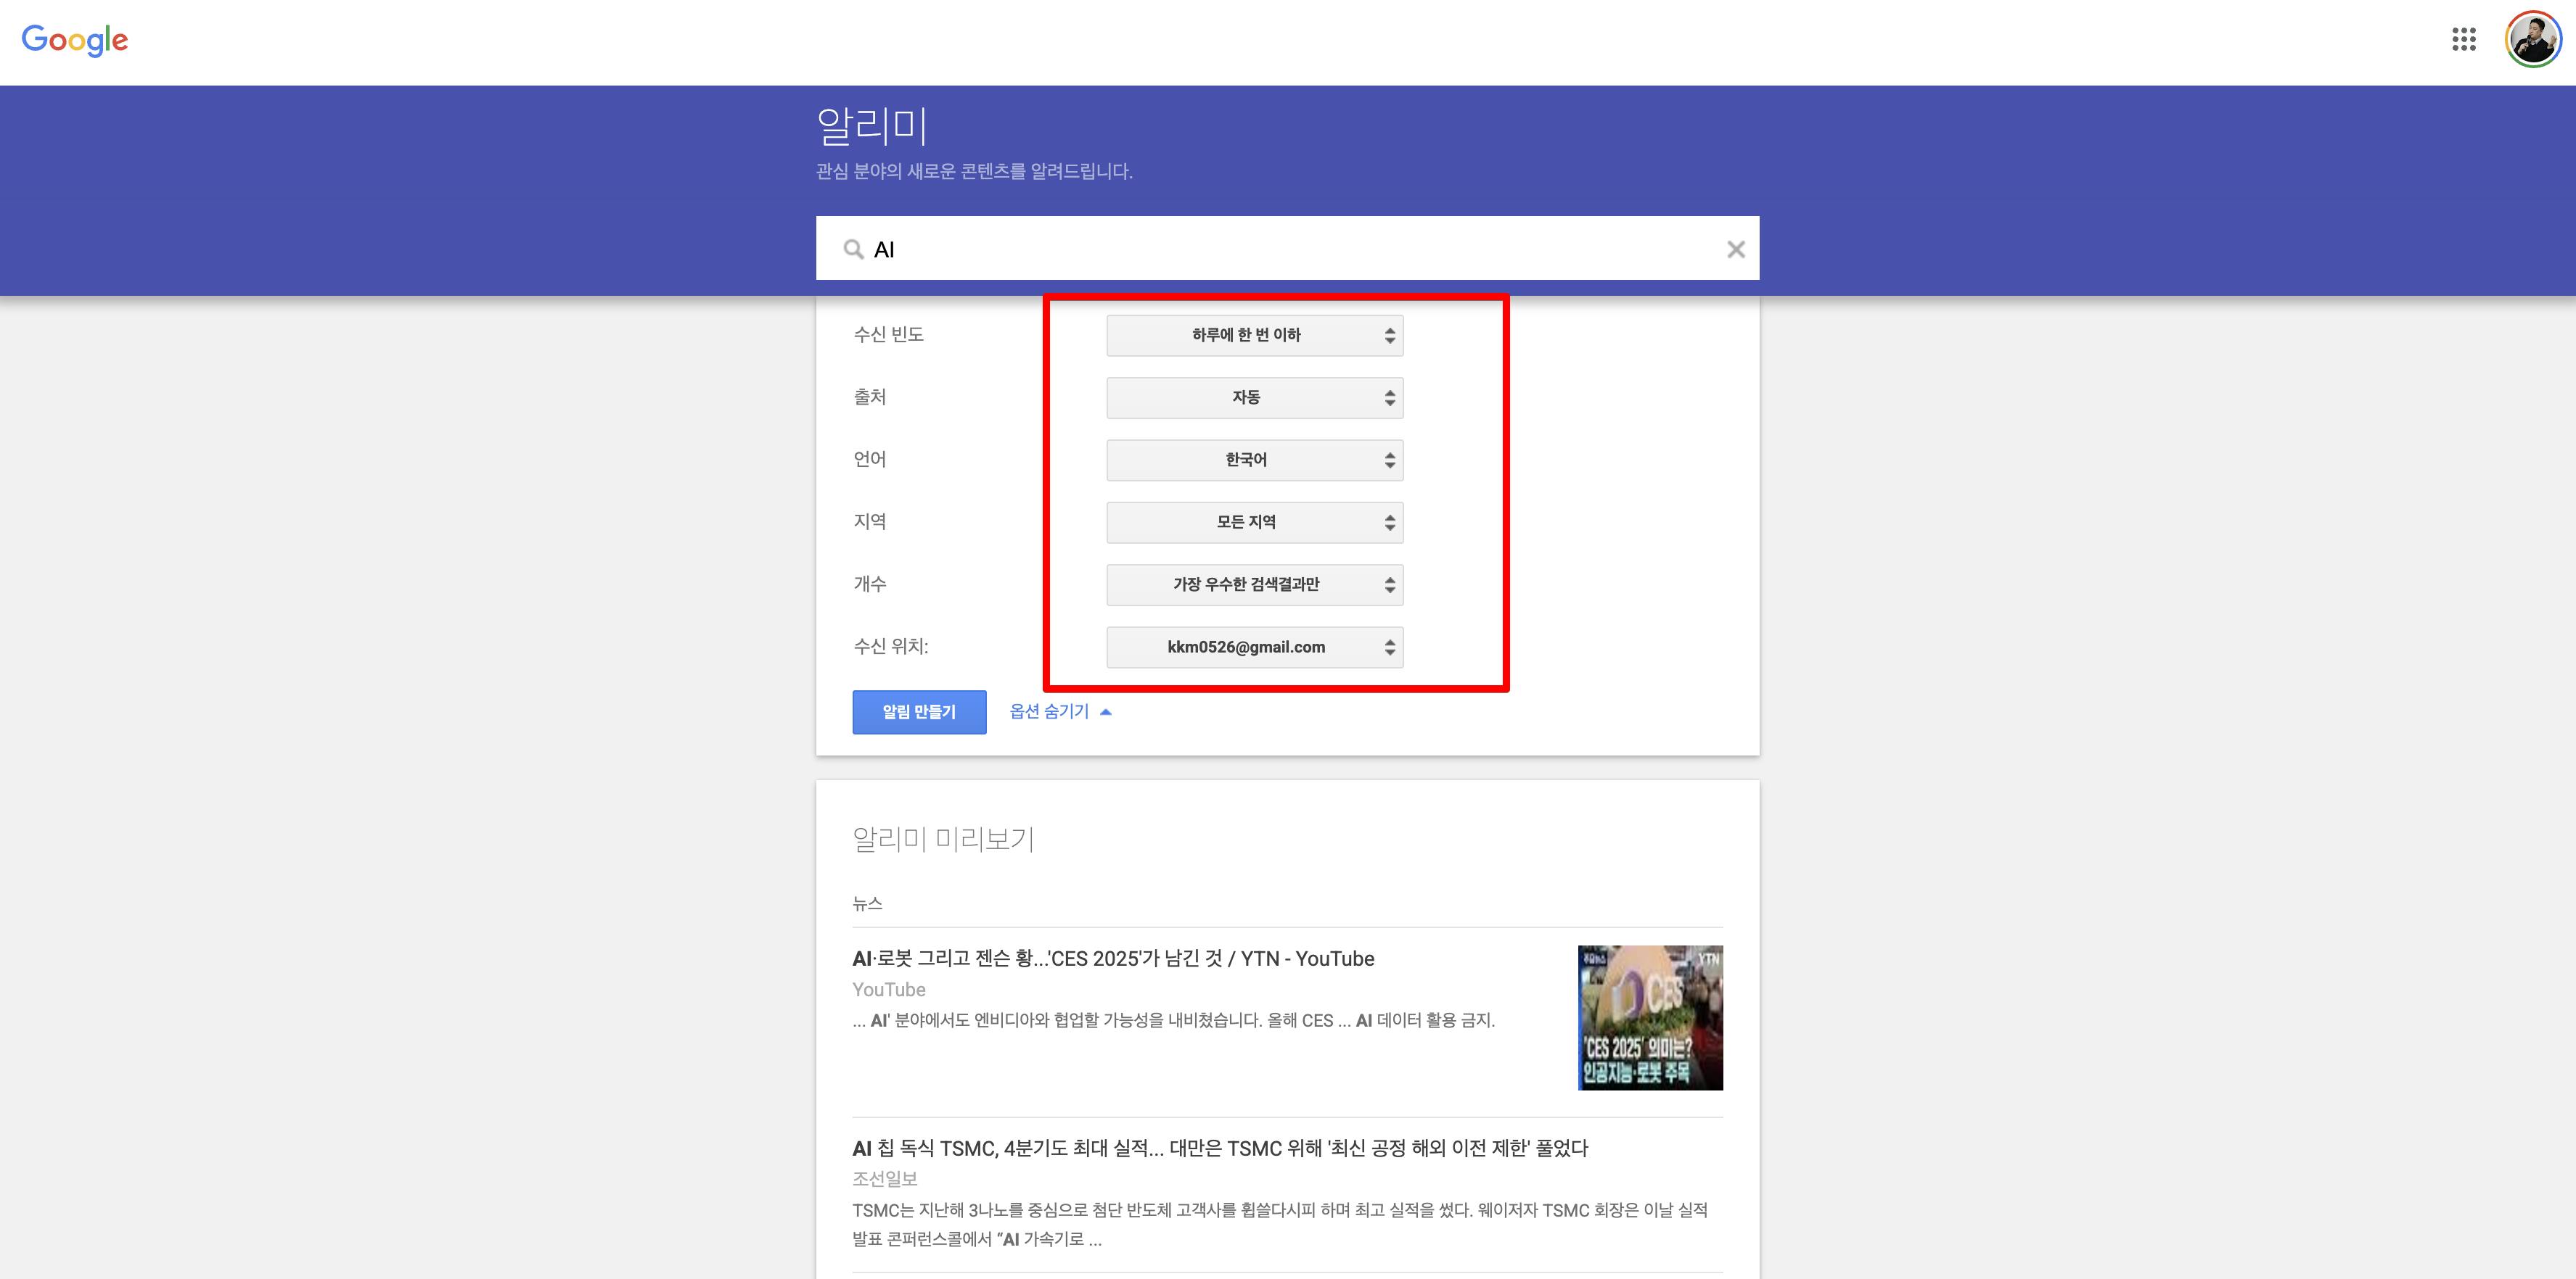Open the 수신 위치 email dropdown
The image size is (2576, 1279).
[1255, 647]
